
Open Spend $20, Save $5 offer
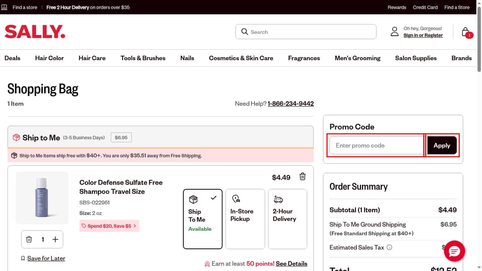coord(109,226)
